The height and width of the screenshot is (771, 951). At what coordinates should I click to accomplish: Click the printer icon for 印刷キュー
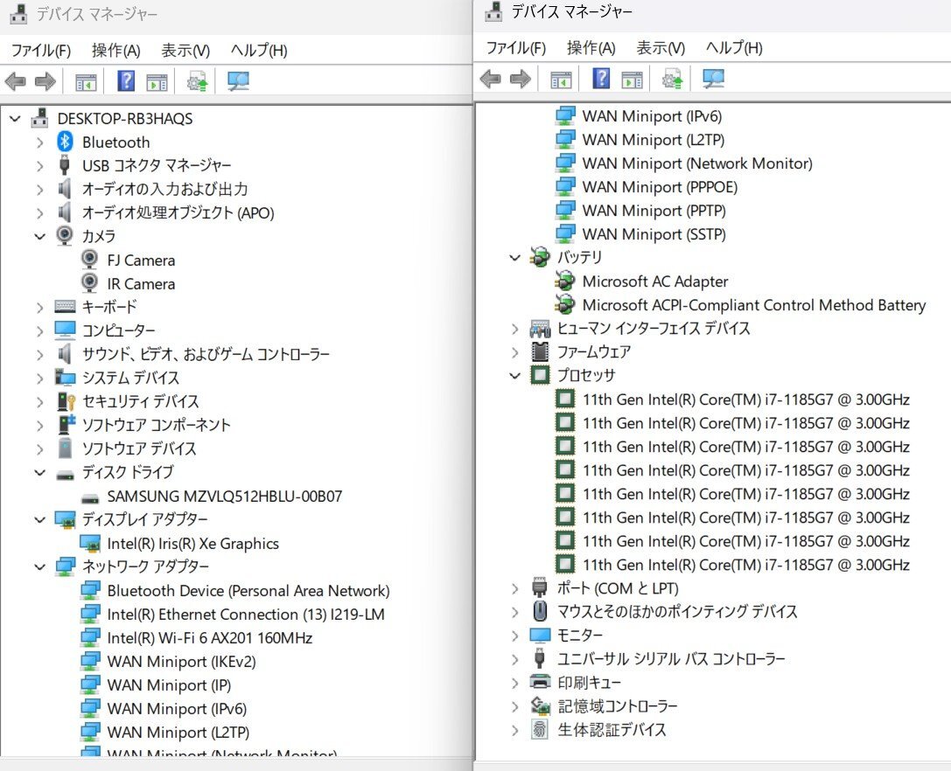[x=540, y=682]
